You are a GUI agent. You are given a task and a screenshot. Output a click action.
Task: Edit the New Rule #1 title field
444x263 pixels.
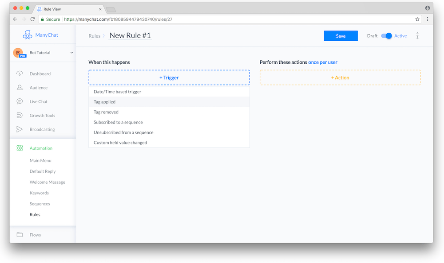[130, 35]
